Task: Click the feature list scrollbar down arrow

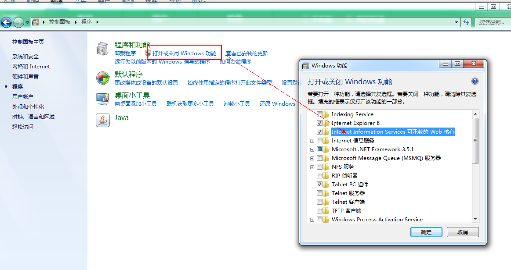Action: coord(475,219)
